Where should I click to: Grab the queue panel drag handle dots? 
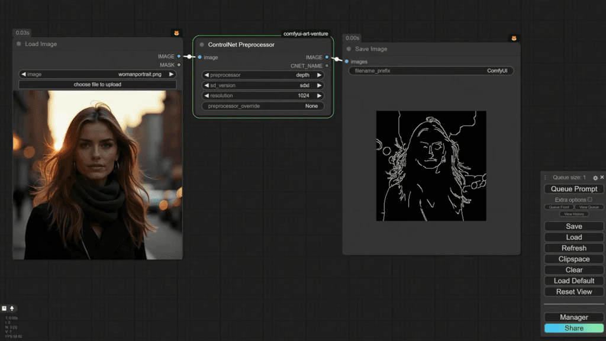pos(546,178)
